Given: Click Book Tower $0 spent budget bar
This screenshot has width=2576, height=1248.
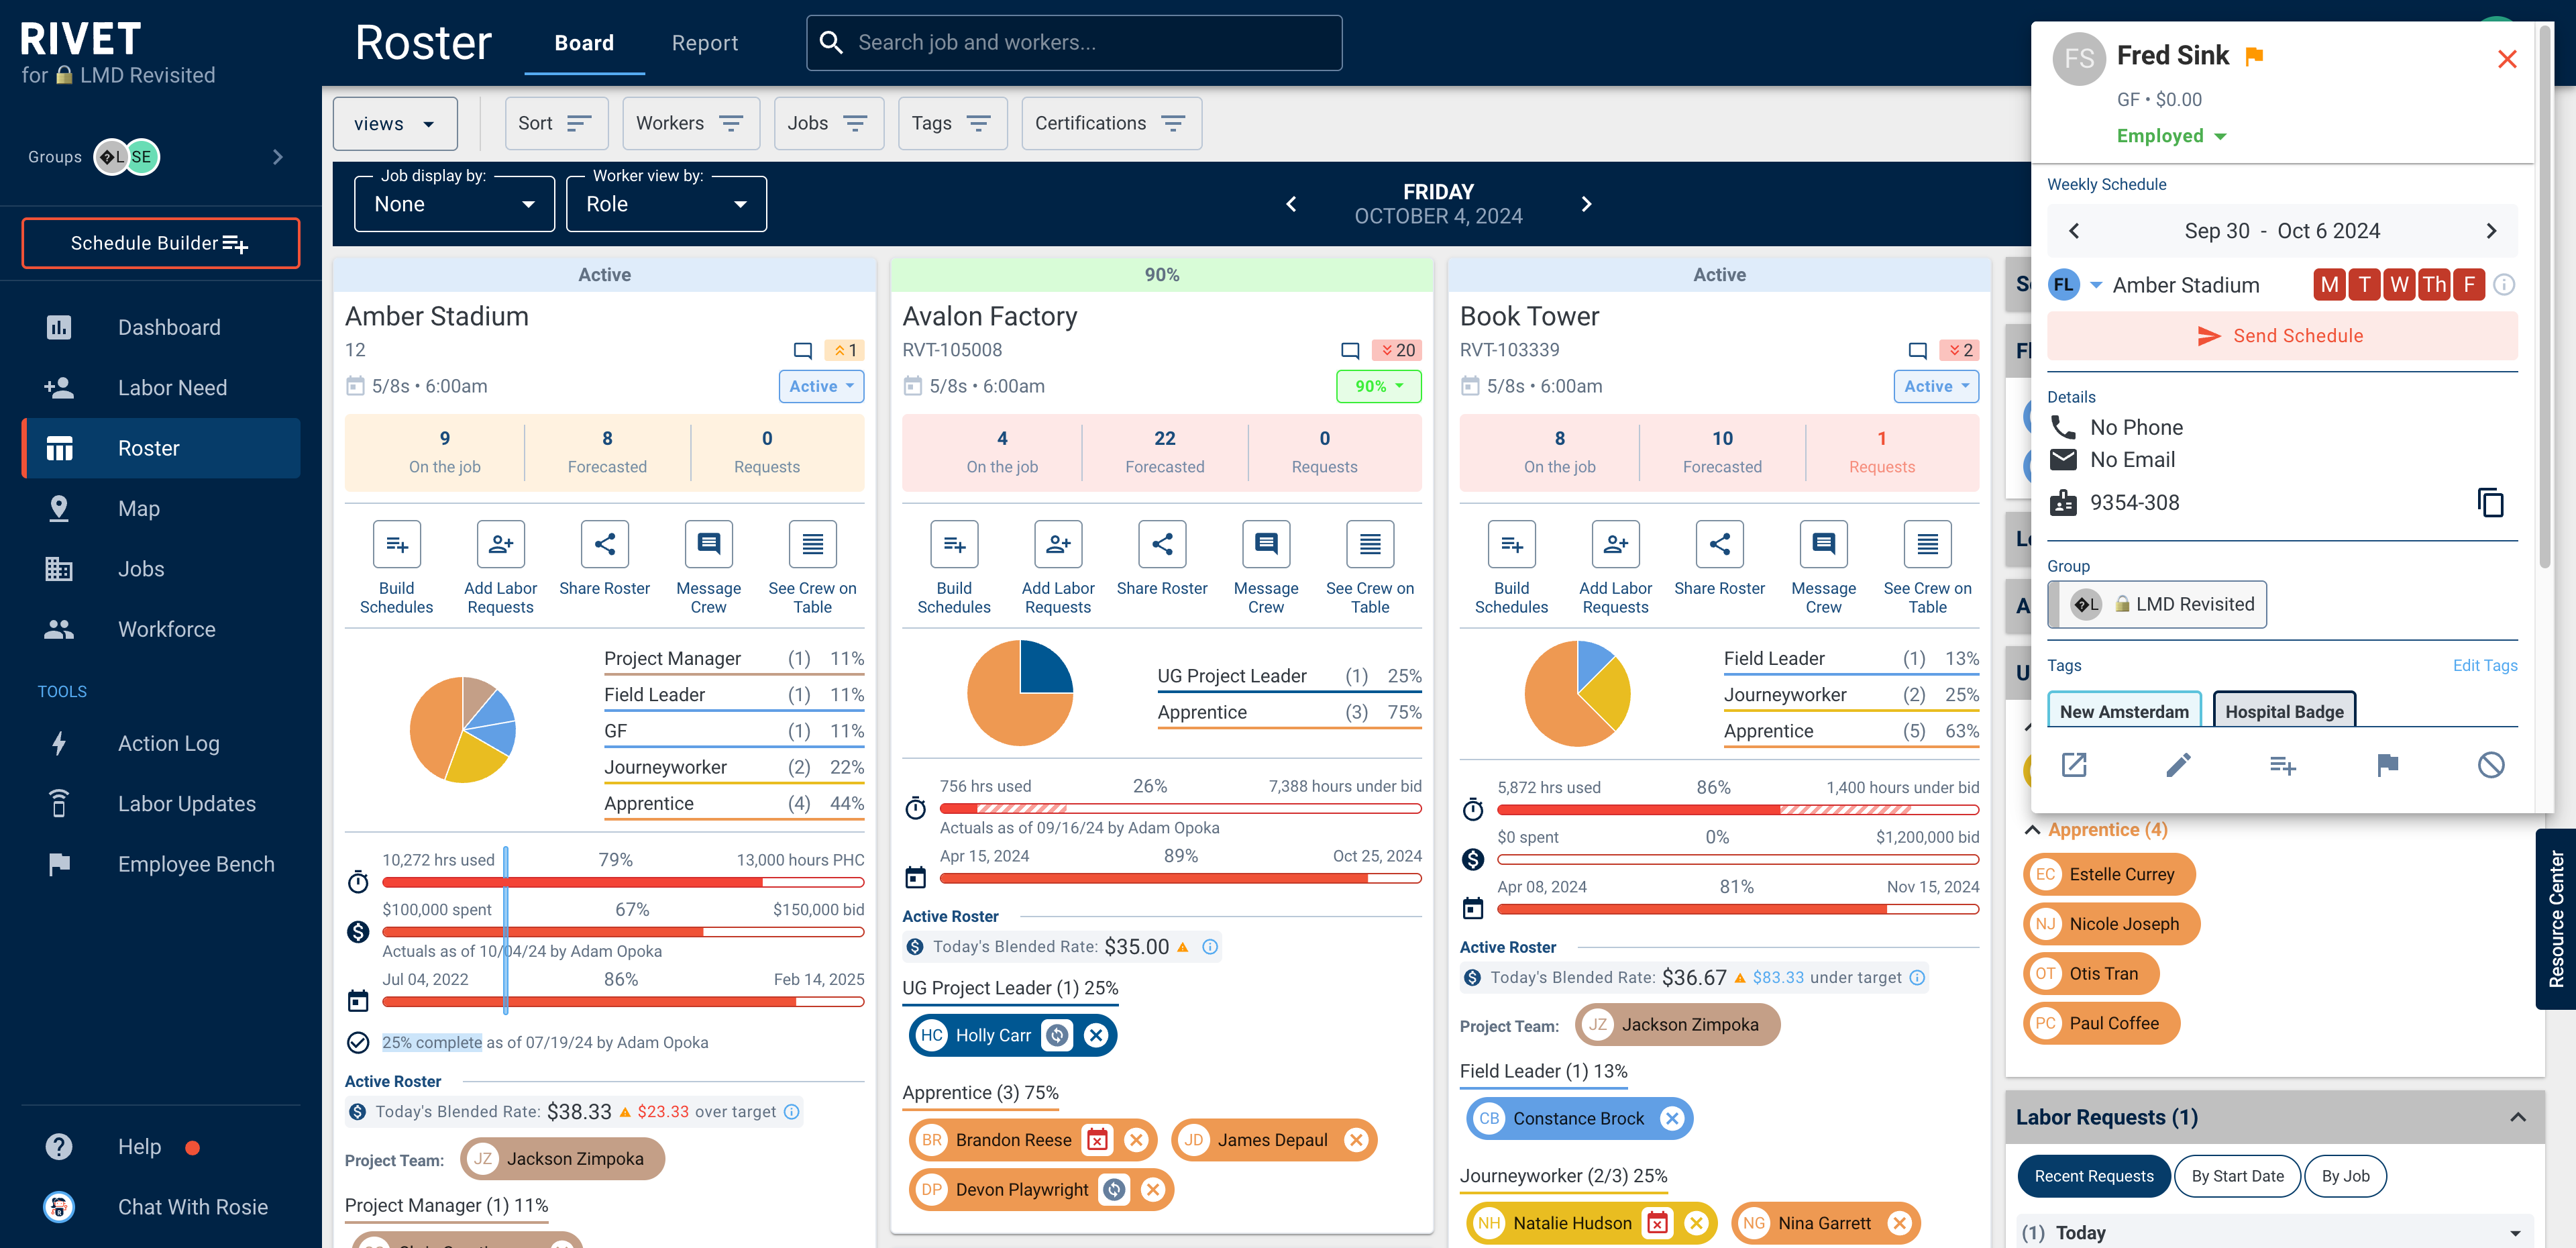Looking at the screenshot, I should (1738, 859).
